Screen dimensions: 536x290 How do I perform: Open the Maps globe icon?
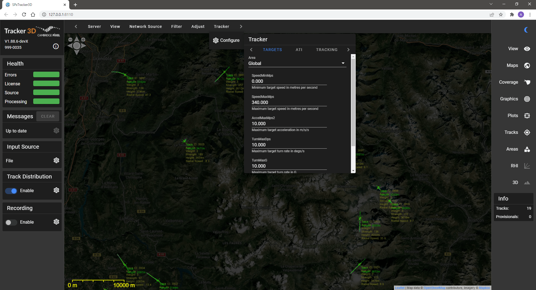527,66
